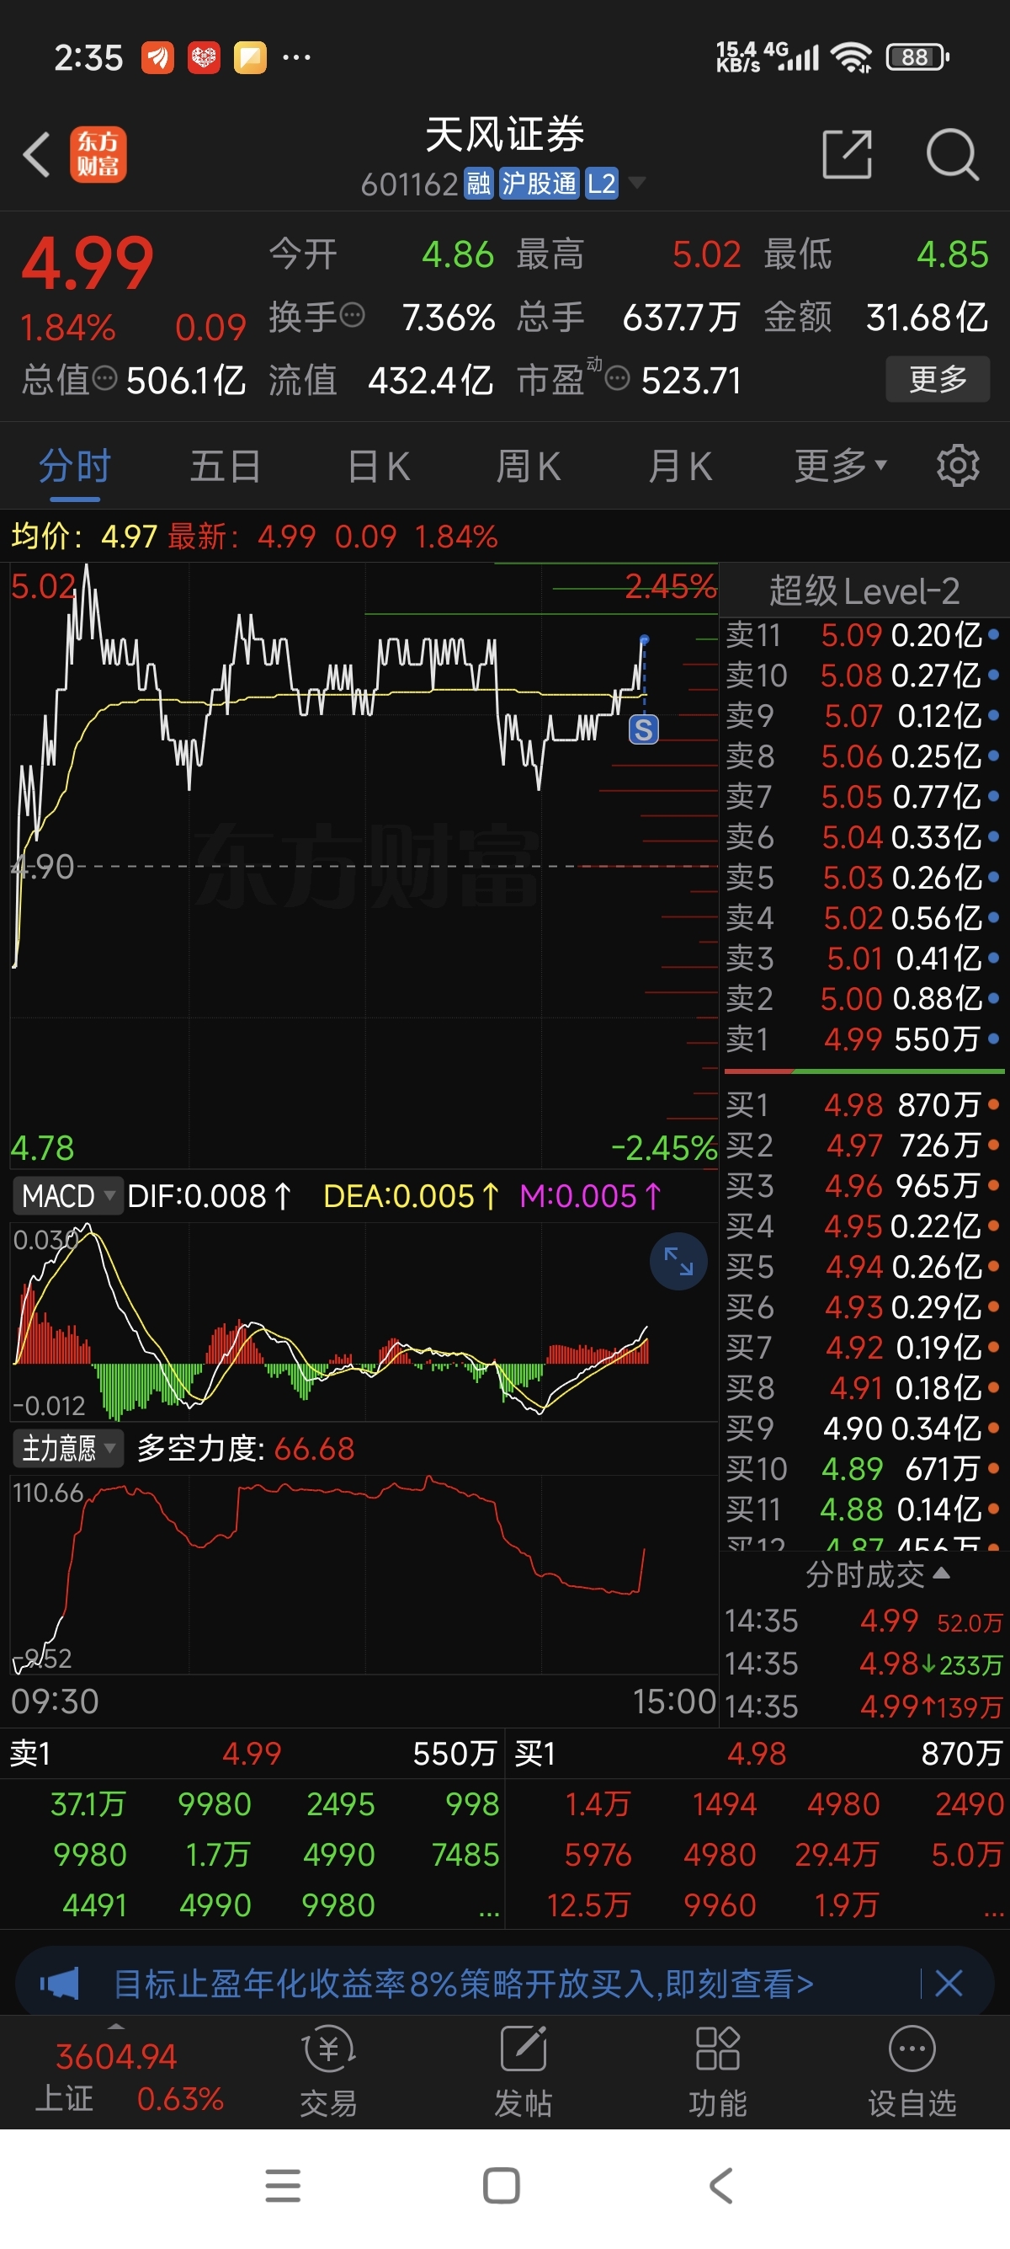Tap the 均价 4.97 label
1010x2249 pixels.
83,535
